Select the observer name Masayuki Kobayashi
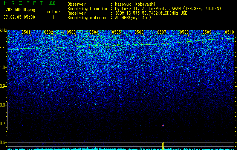237x150 pixels. (135, 4)
